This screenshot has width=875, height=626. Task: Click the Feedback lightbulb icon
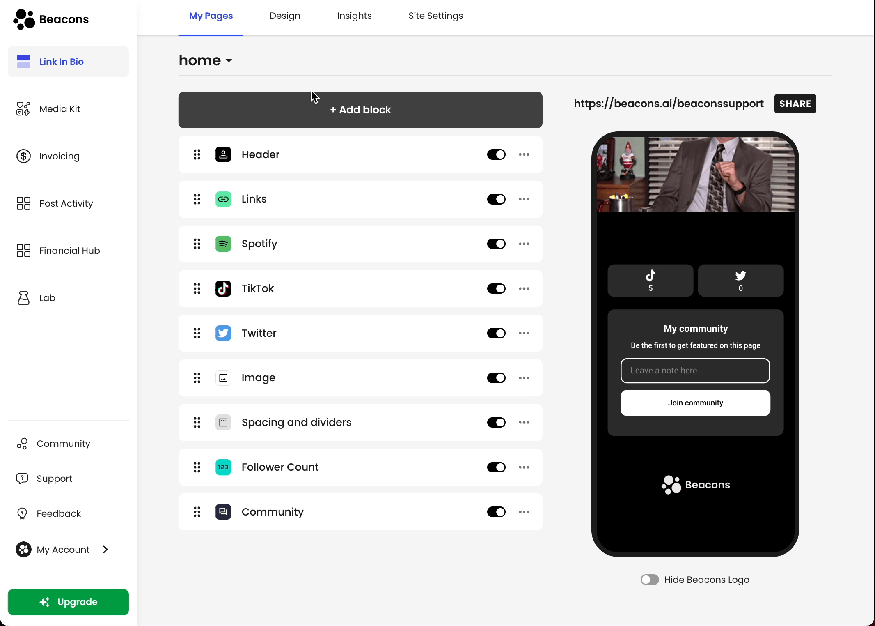coord(22,513)
